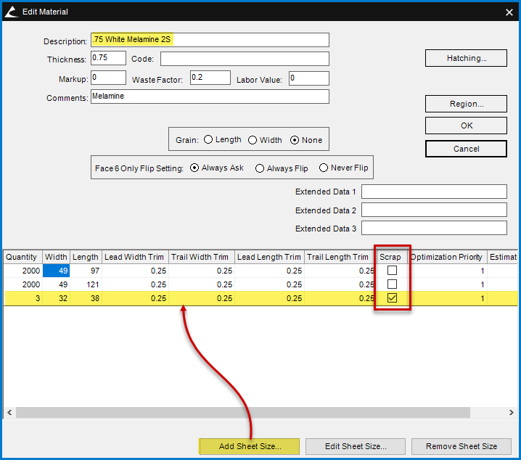Close the Edit Material dialog
This screenshot has height=460, width=521.
click(x=508, y=11)
